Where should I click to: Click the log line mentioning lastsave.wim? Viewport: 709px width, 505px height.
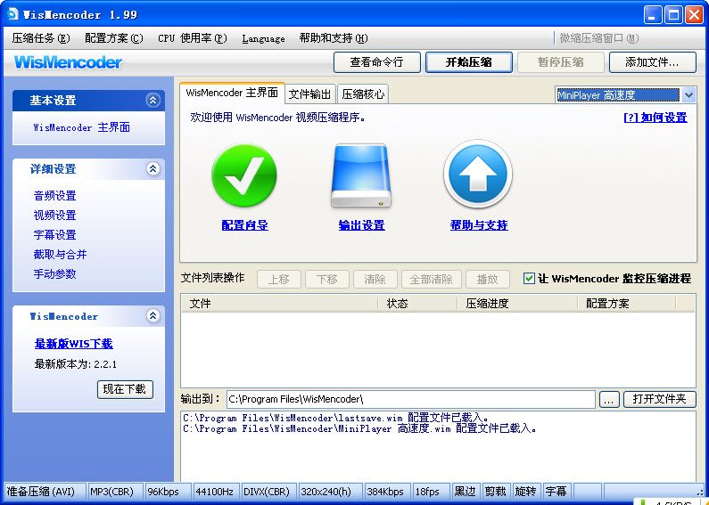click(x=336, y=418)
